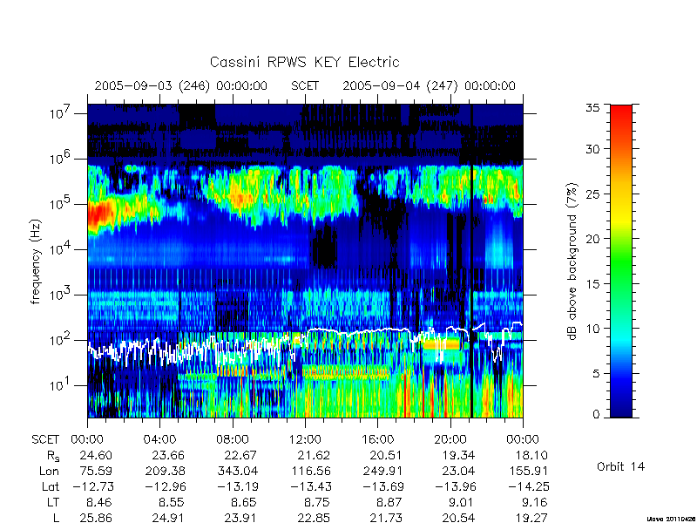The width and height of the screenshot is (697, 523).
Task: Click the Lon value 116.56
Action: pyautogui.click(x=310, y=471)
